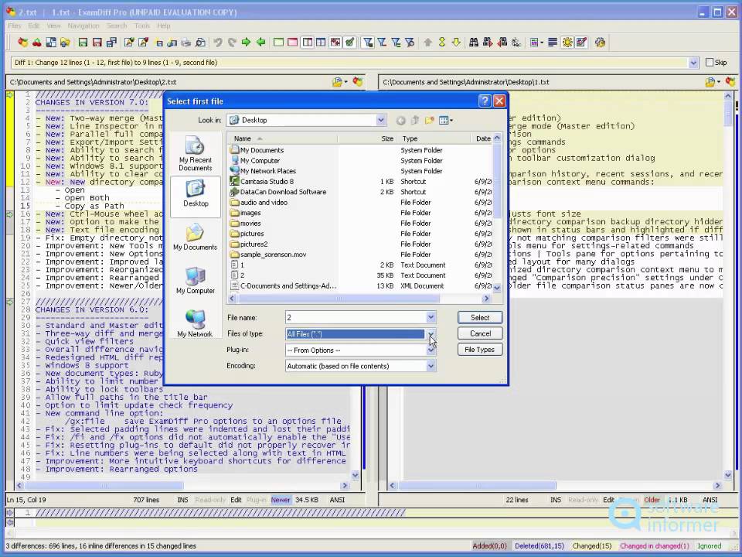The width and height of the screenshot is (742, 557).
Task: Click the My Network places icon
Action: pyautogui.click(x=195, y=323)
